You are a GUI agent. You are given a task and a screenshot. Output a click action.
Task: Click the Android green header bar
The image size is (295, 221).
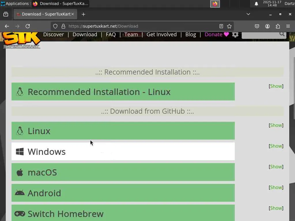click(x=123, y=193)
